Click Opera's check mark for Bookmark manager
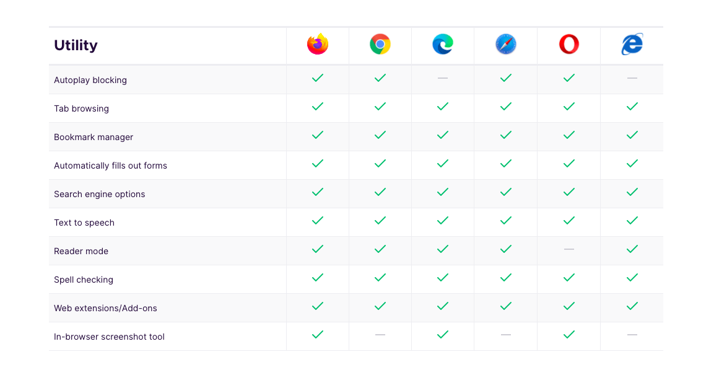 pyautogui.click(x=569, y=135)
